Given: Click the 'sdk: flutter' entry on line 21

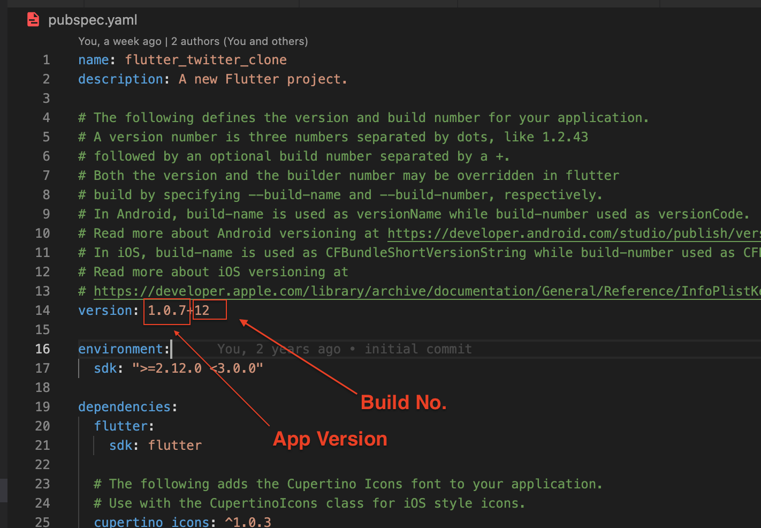Looking at the screenshot, I should coord(156,445).
